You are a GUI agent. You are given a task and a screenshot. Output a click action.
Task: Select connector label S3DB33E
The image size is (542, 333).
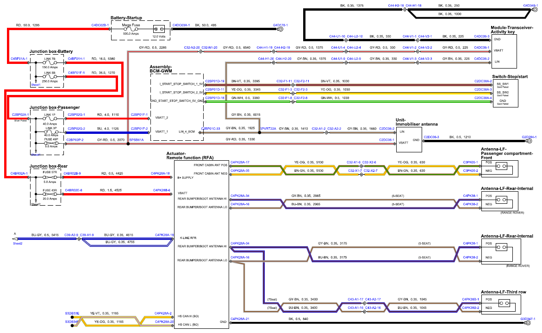point(72,313)
